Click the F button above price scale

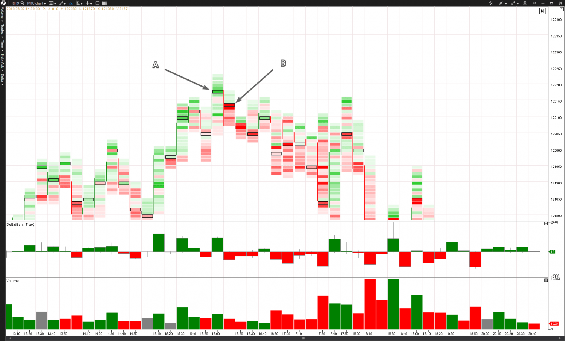[x=562, y=9]
